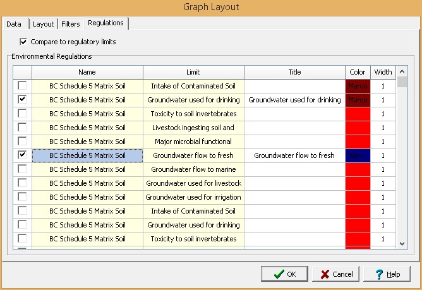Click the Title cell for Groundwater used for drinking

point(294,100)
